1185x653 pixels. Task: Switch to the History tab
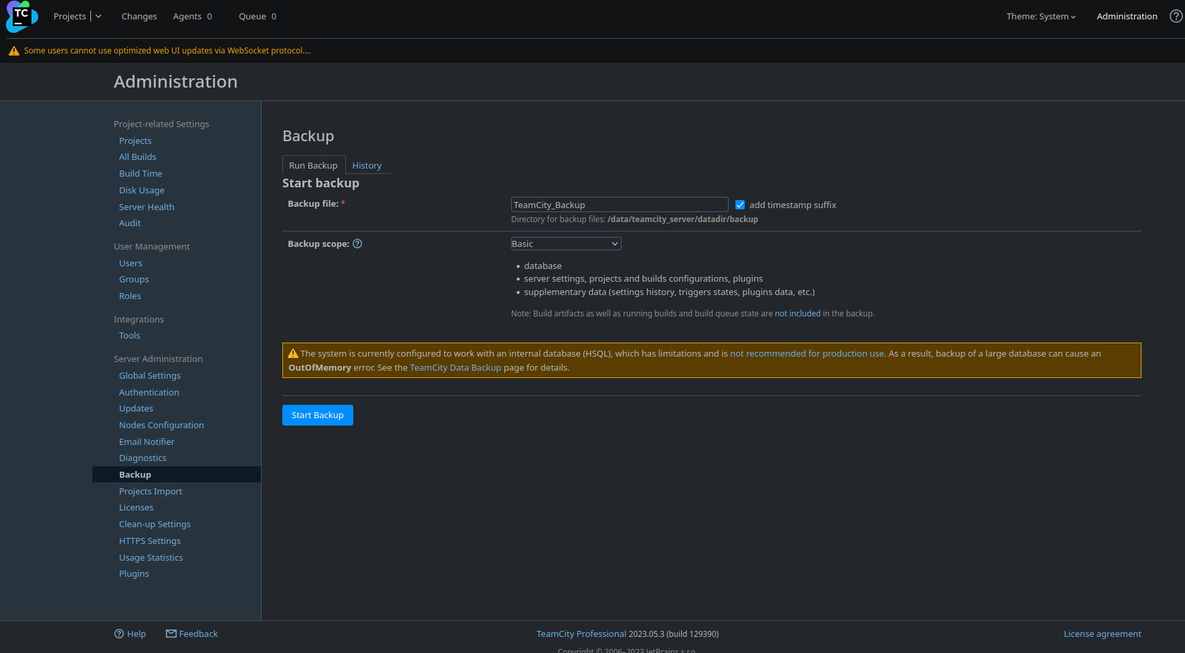point(367,165)
